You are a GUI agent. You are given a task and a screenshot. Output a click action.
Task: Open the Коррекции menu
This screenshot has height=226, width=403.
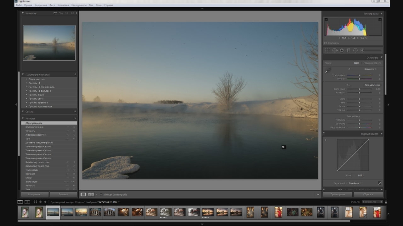[41, 5]
